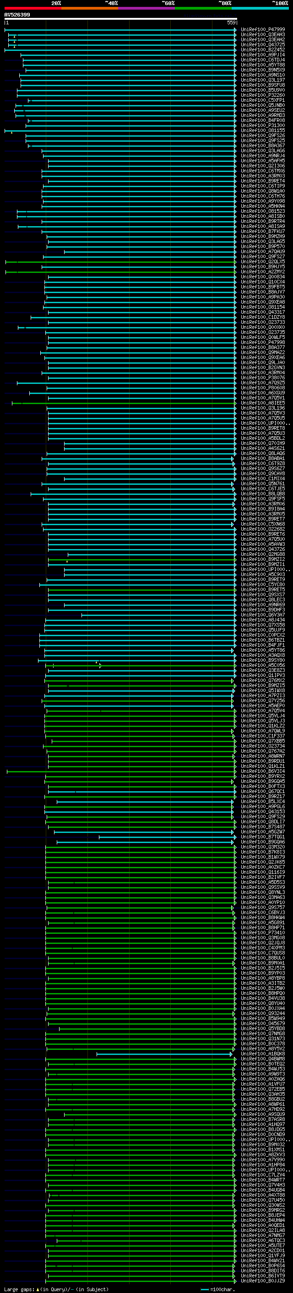Click the orange ~40% identity legend segment
Image resolution: width=293 pixels, height=1293 pixels.
tap(90, 8)
